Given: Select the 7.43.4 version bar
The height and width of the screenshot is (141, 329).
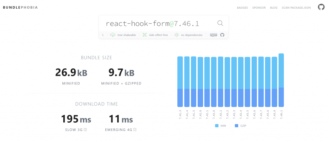Looking at the screenshot, I should 241,82.
